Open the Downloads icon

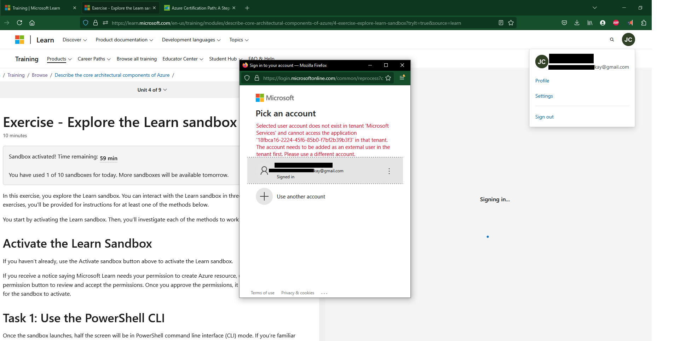click(577, 23)
